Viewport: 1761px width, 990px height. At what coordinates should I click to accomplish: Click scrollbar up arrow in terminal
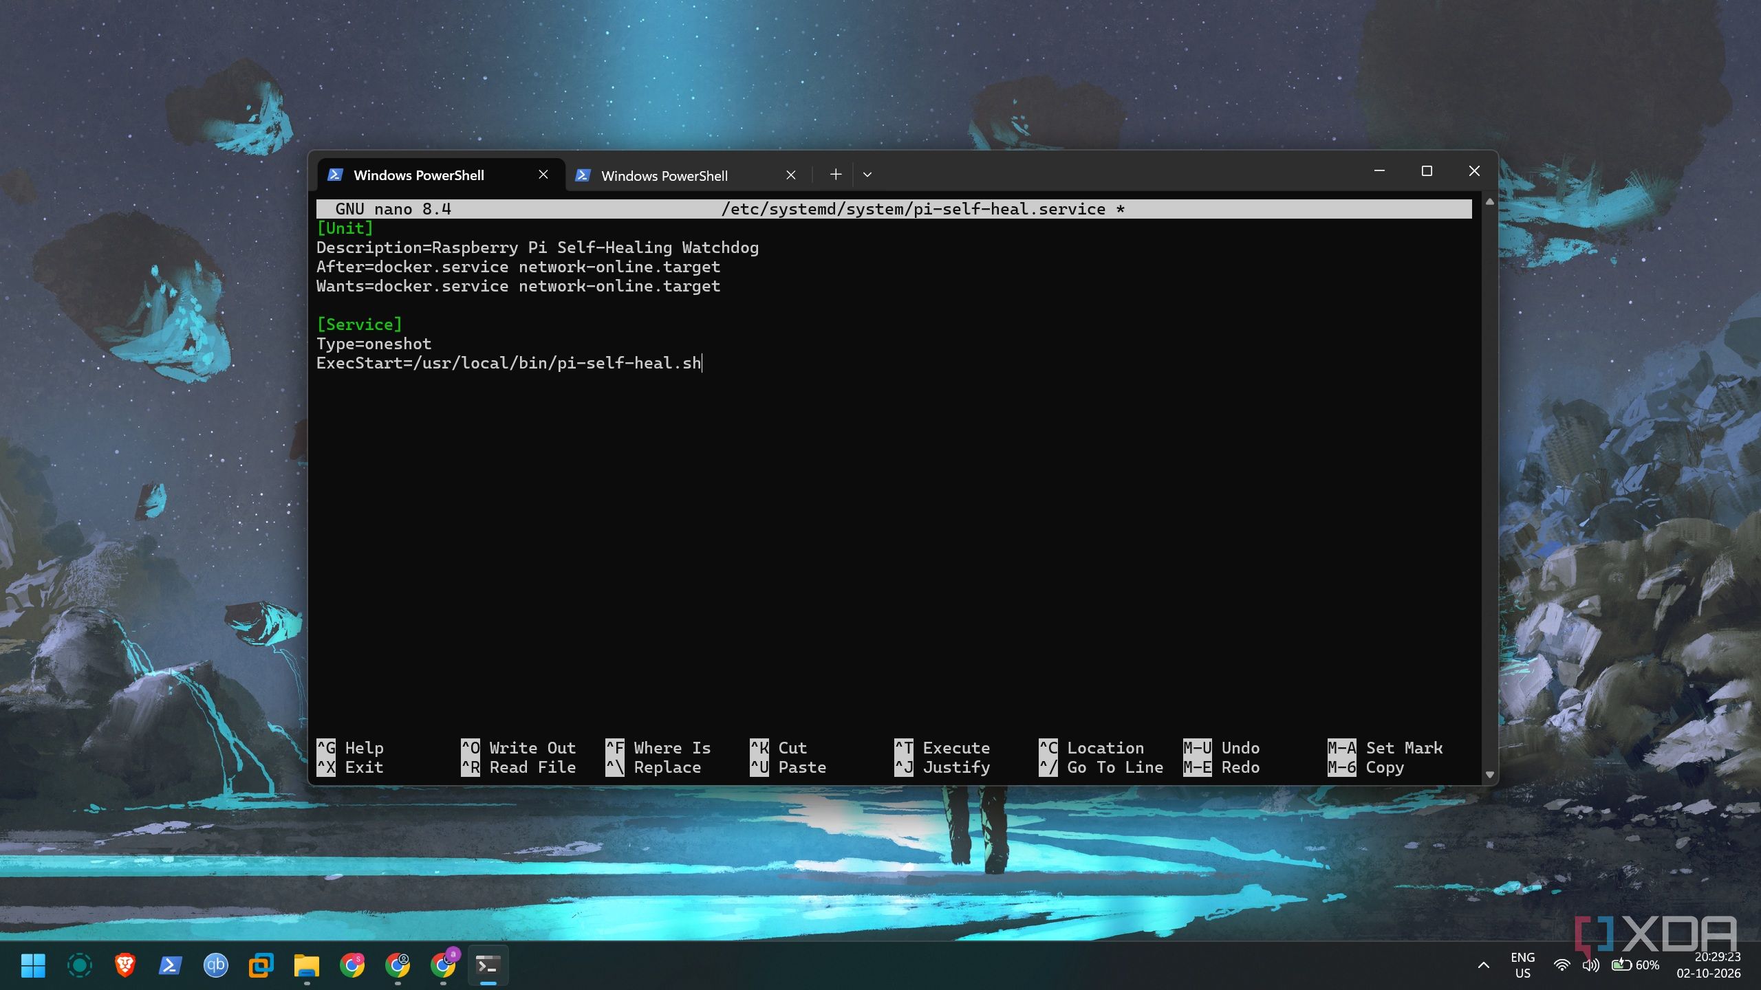pyautogui.click(x=1489, y=202)
